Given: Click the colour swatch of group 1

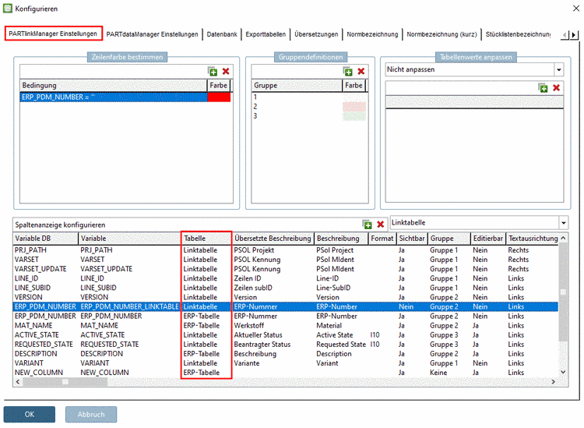Looking at the screenshot, I should [x=354, y=97].
